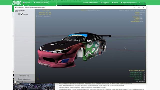Select the pack:/f620 root item label

pyautogui.click(x=21, y=11)
